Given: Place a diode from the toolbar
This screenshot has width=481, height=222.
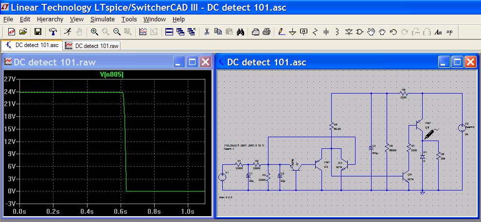Looking at the screenshot, I should [349, 32].
